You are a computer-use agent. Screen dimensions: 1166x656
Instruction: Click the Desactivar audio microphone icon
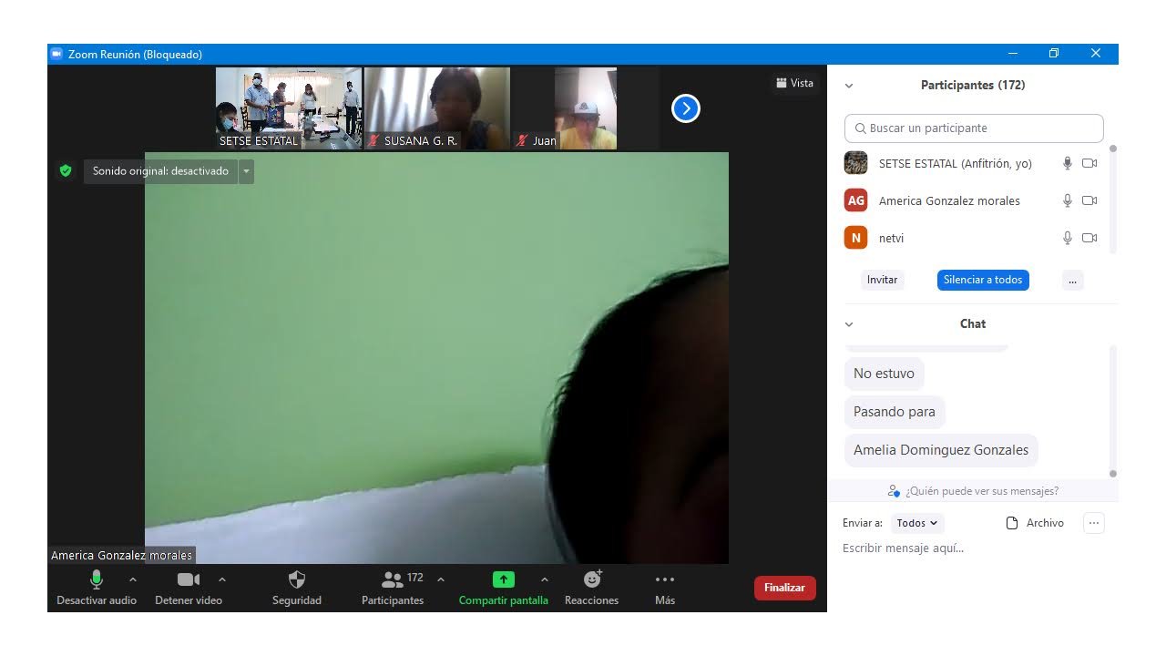pos(97,579)
